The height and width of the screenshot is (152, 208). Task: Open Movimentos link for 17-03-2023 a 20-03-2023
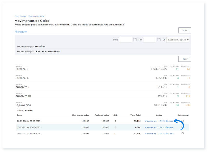[x=151, y=127]
